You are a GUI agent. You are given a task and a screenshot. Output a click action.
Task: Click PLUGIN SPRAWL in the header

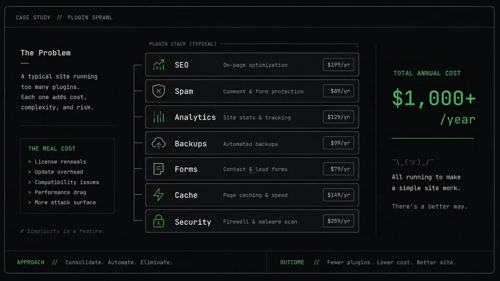click(90, 17)
